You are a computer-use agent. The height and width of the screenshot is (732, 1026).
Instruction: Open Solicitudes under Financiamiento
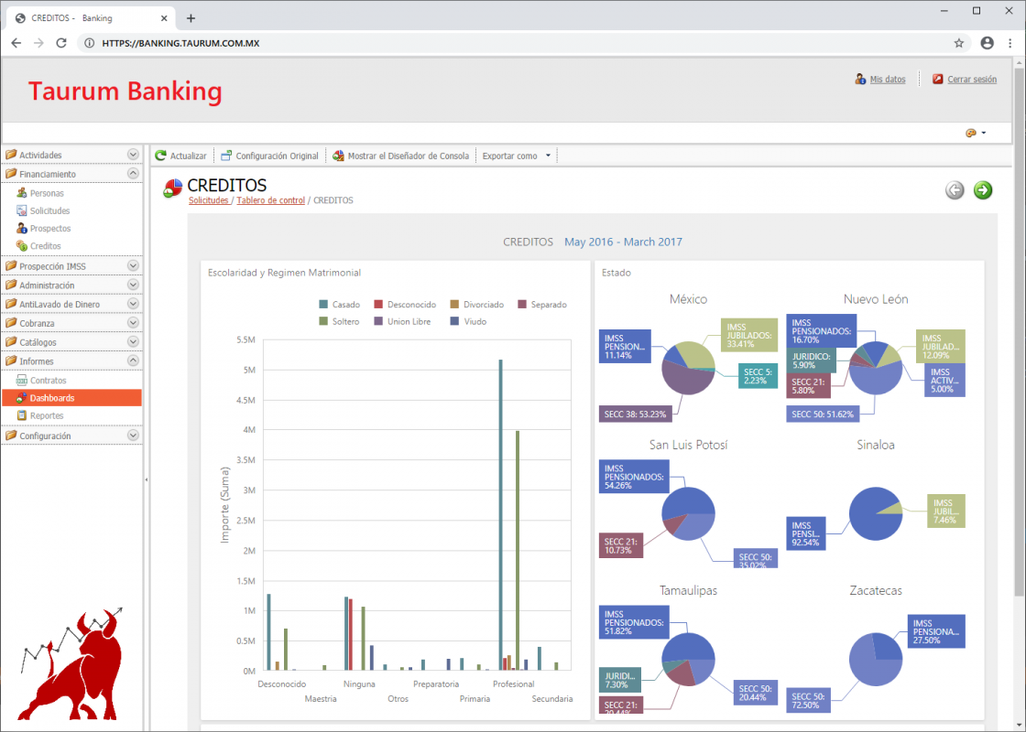tap(49, 211)
